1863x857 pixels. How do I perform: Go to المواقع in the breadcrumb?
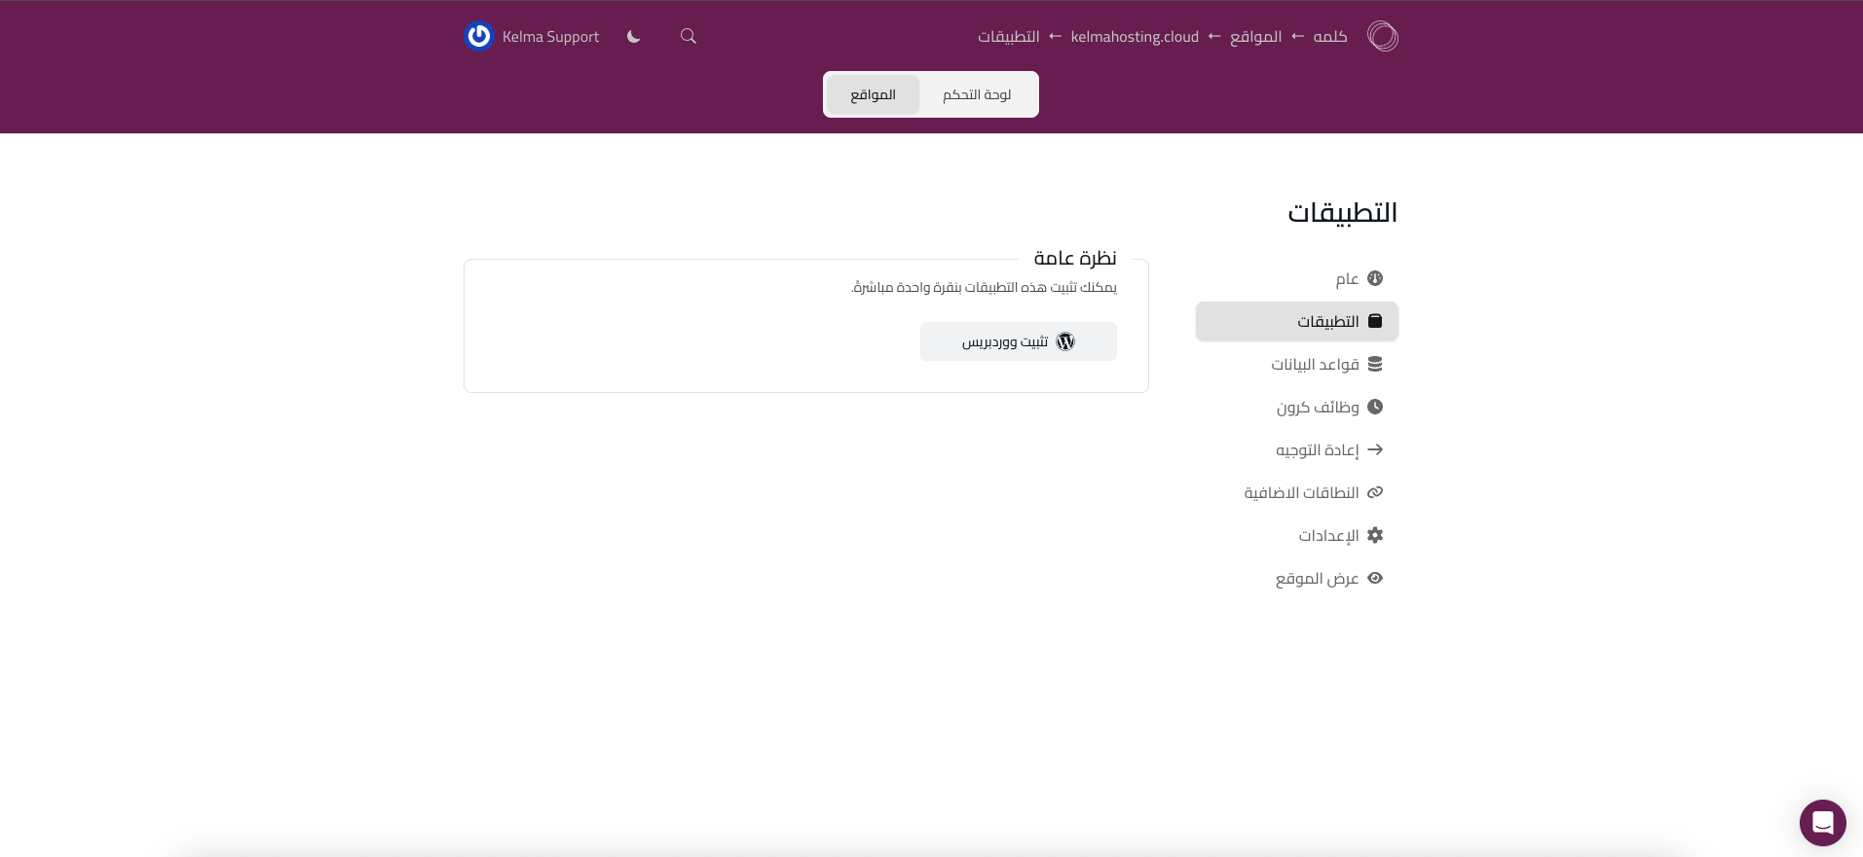[1255, 37]
